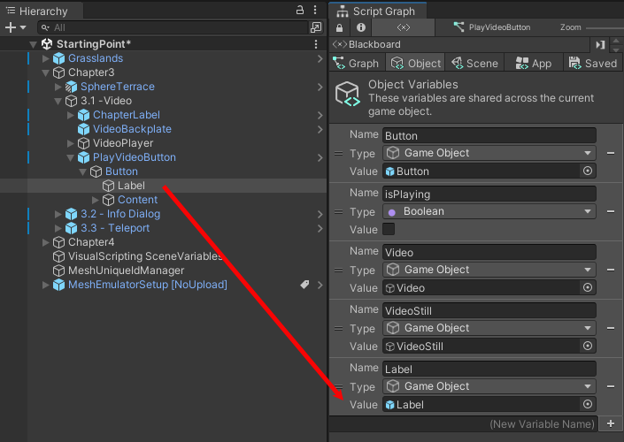This screenshot has height=442, width=624.
Task: Open the Type dropdown for isPlaying
Action: tap(489, 211)
